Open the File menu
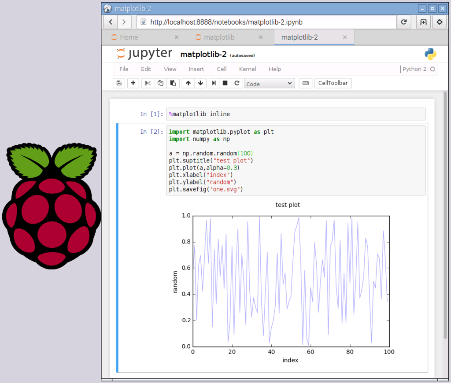451x383 pixels. [x=124, y=69]
